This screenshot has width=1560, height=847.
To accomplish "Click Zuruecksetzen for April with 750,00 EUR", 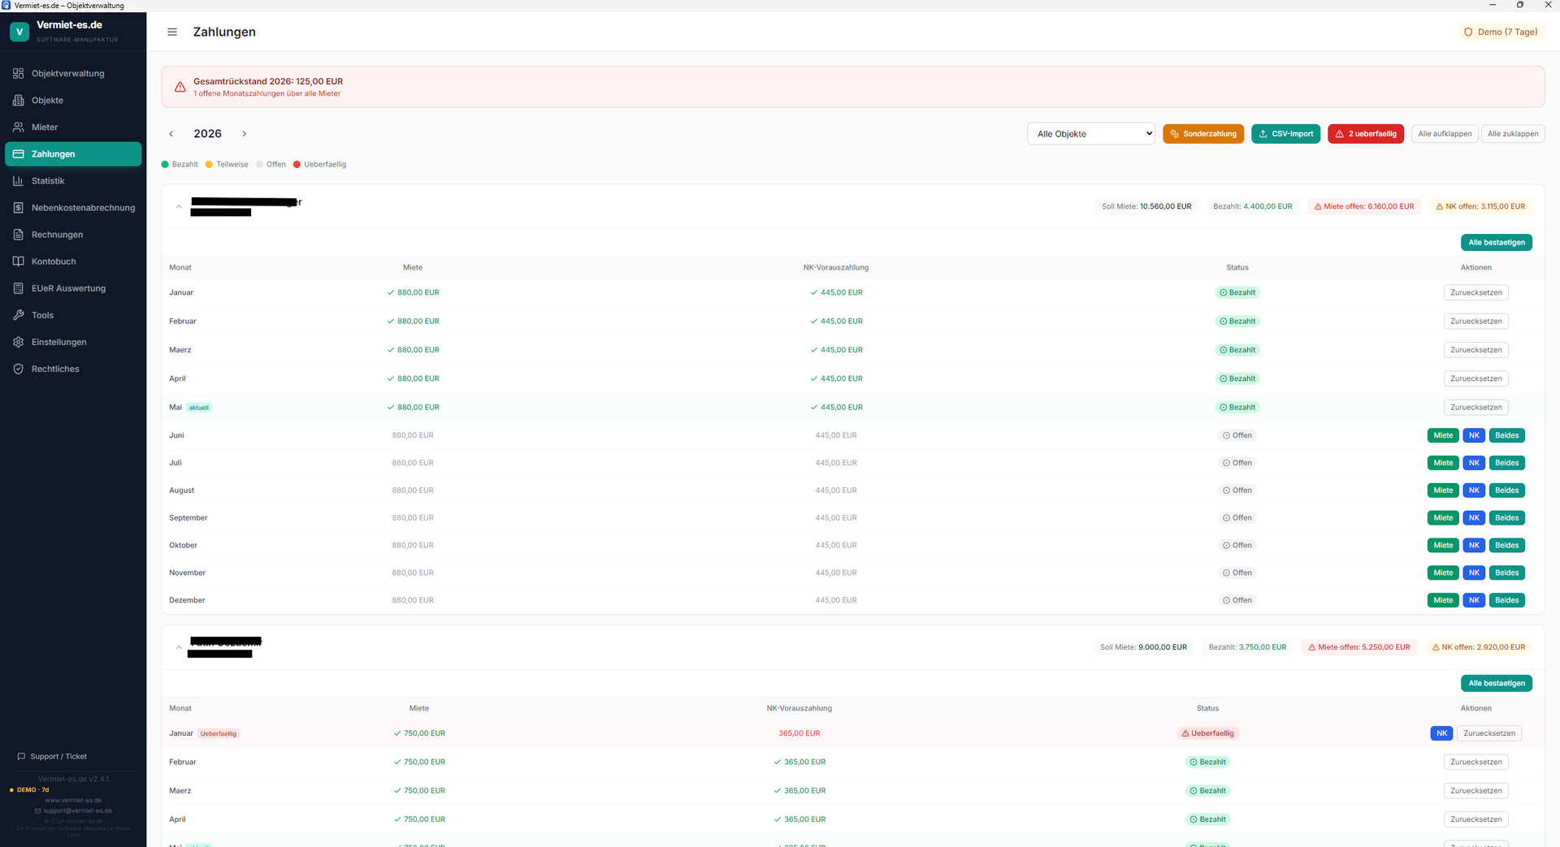I will 1476,820.
